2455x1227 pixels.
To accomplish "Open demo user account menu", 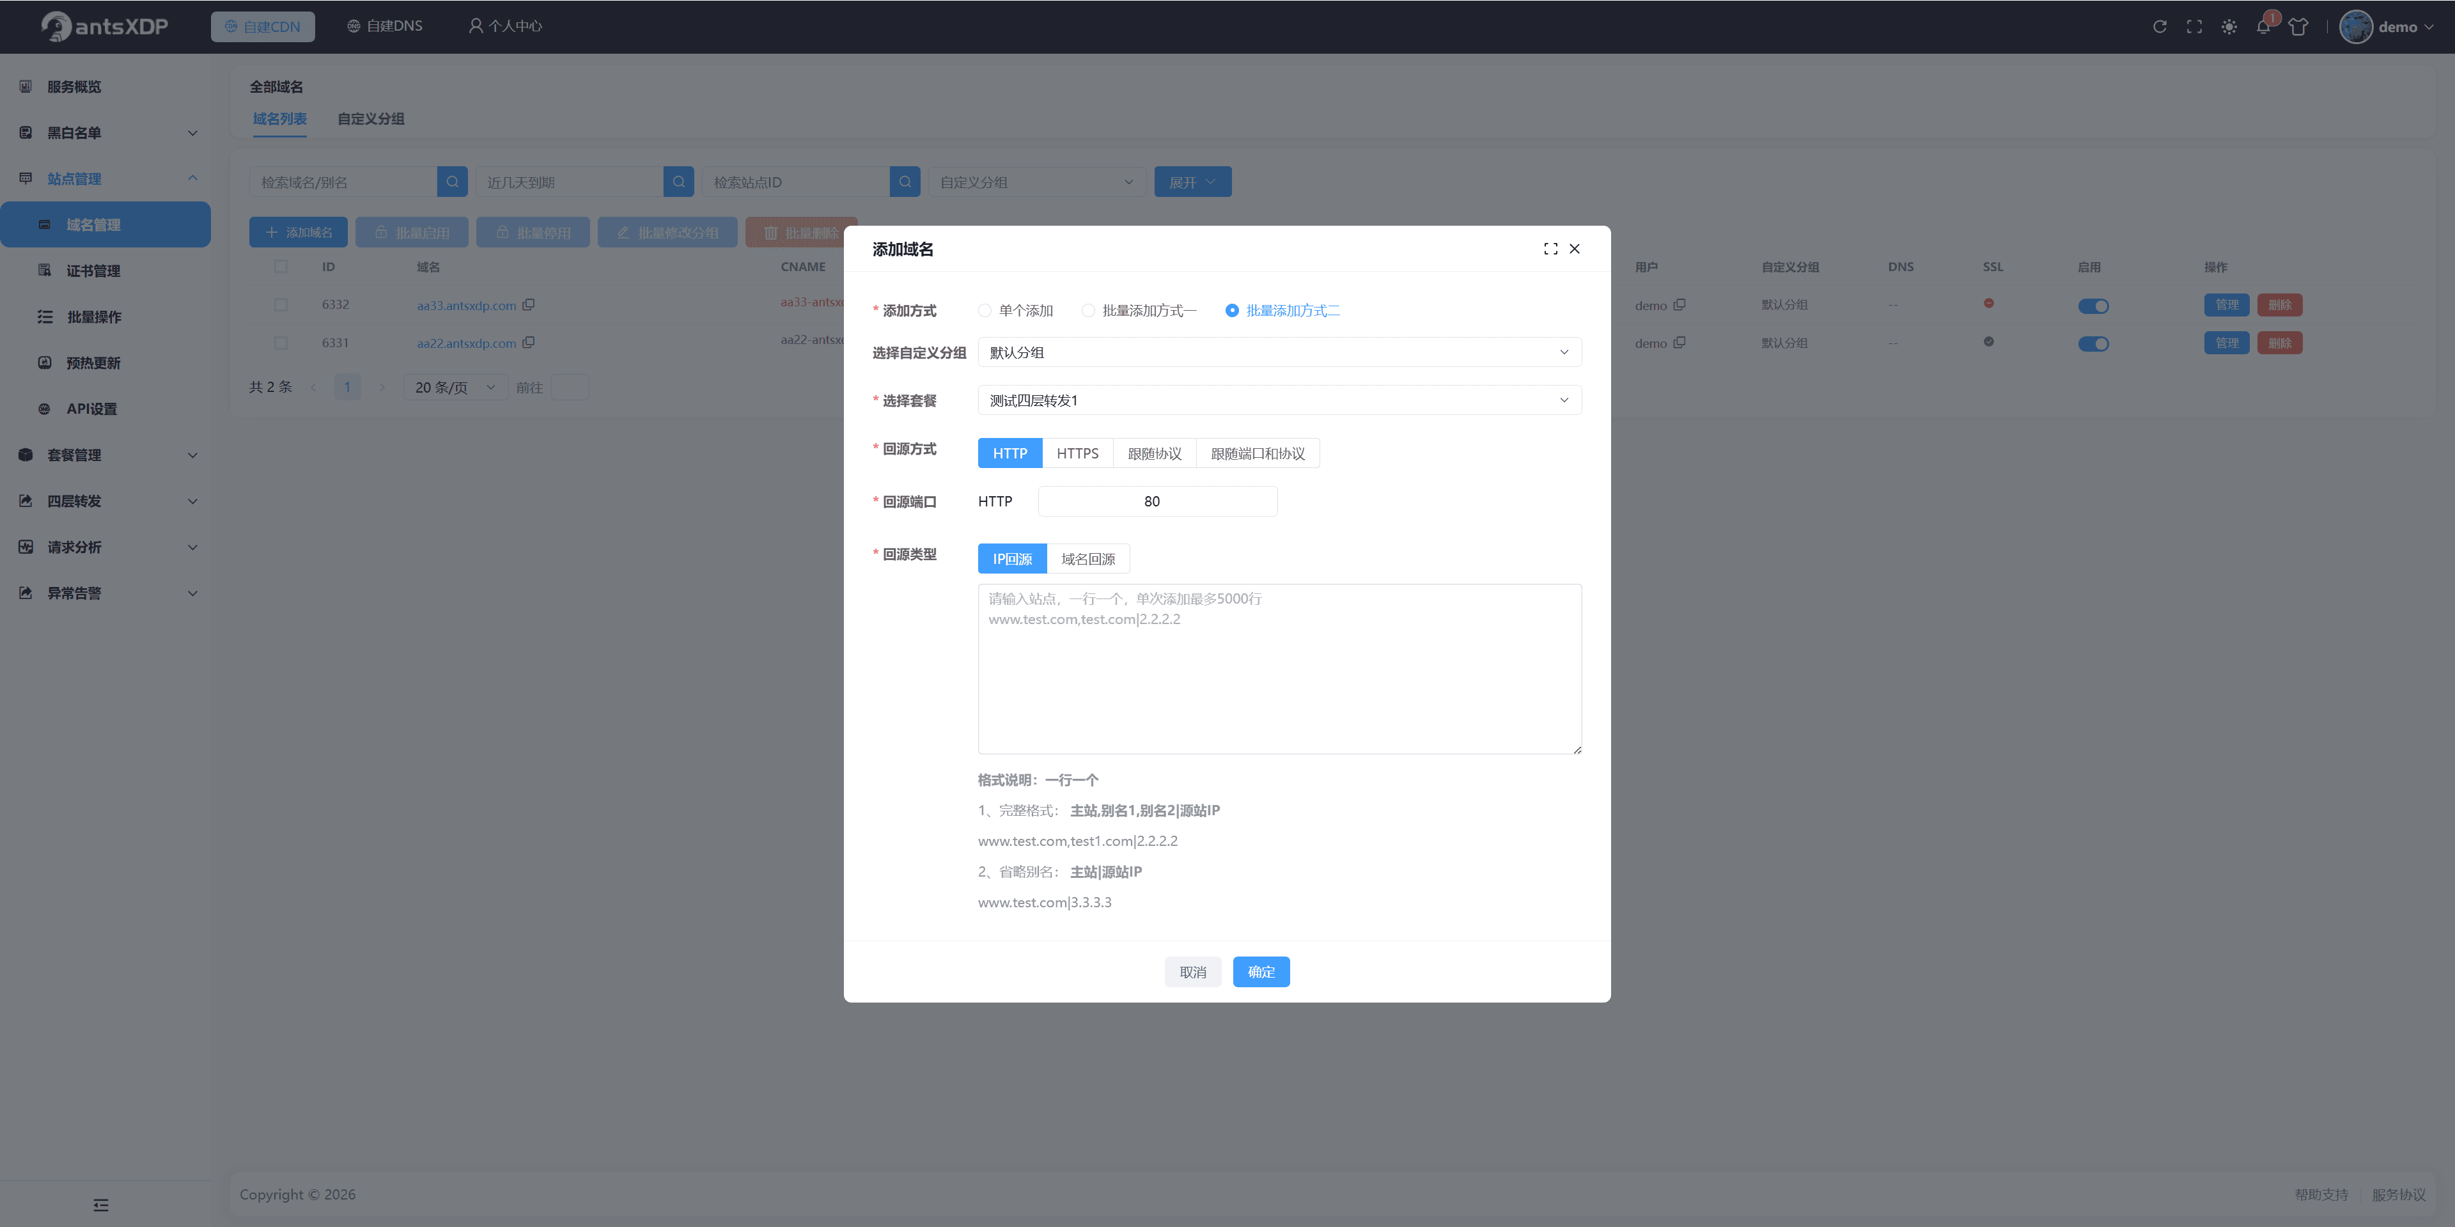I will [2387, 27].
